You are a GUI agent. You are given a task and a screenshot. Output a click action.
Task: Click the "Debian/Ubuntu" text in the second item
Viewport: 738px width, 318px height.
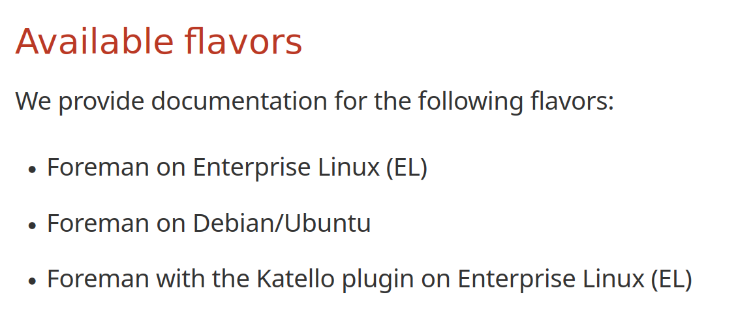point(281,223)
